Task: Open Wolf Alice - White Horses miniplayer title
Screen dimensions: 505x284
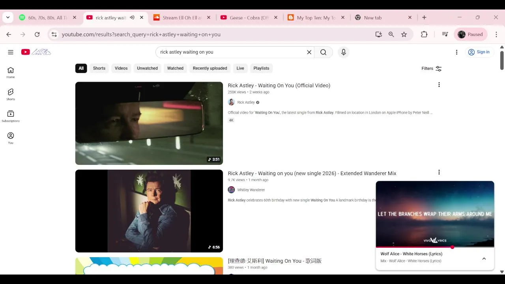Action: tap(411, 254)
